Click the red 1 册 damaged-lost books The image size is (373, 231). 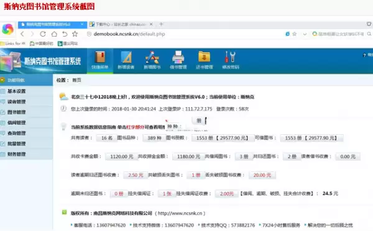point(196,175)
